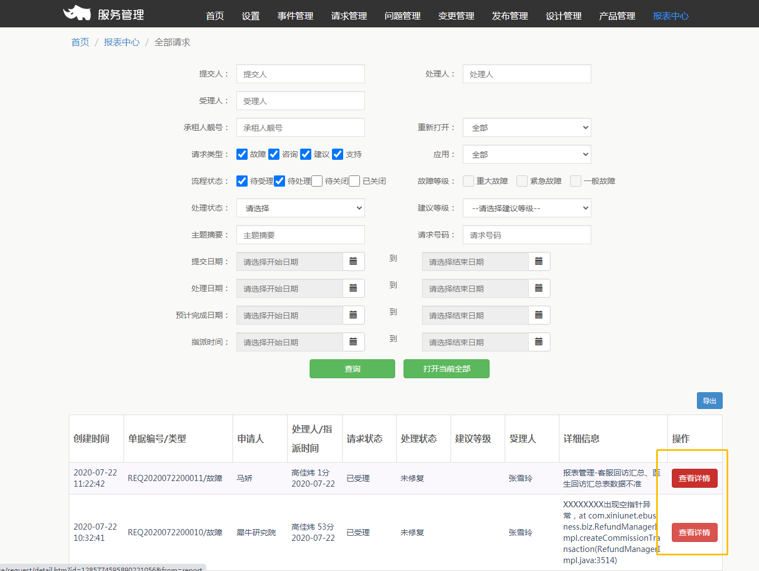The image size is (759, 571).
Task: Check the 一般故障 level checkbox
Action: coord(576,181)
